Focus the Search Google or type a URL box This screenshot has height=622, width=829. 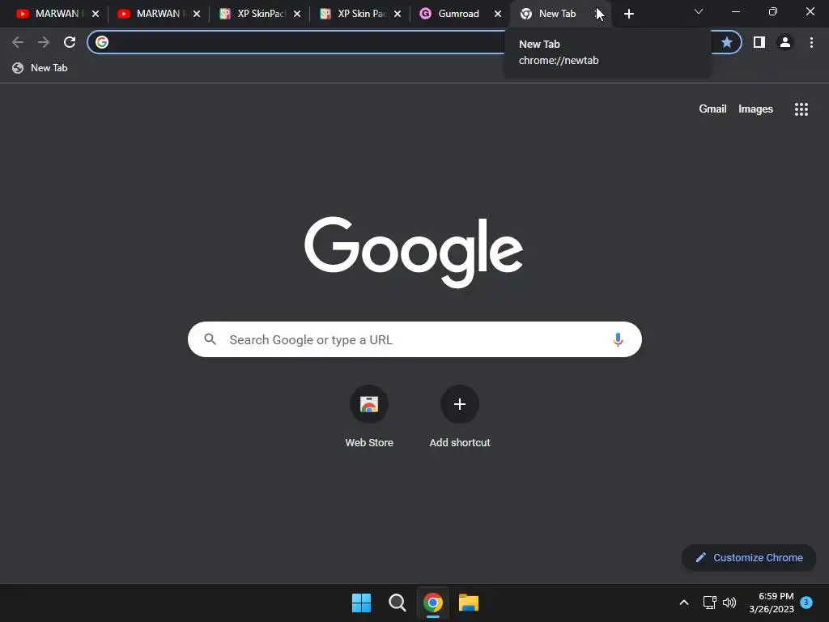pyautogui.click(x=414, y=339)
